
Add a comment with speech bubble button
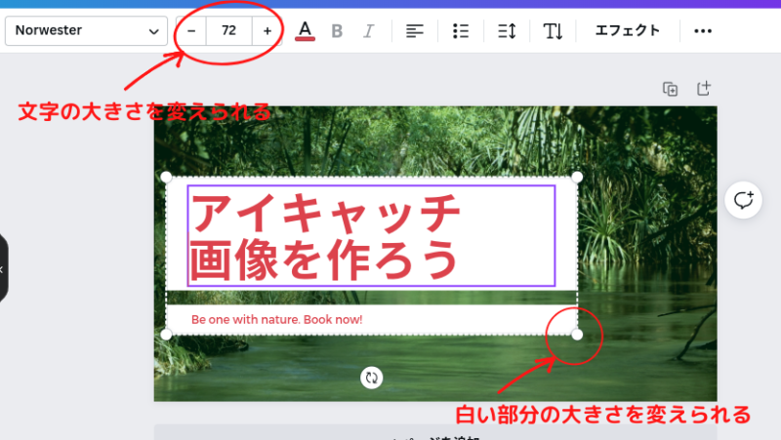(743, 200)
